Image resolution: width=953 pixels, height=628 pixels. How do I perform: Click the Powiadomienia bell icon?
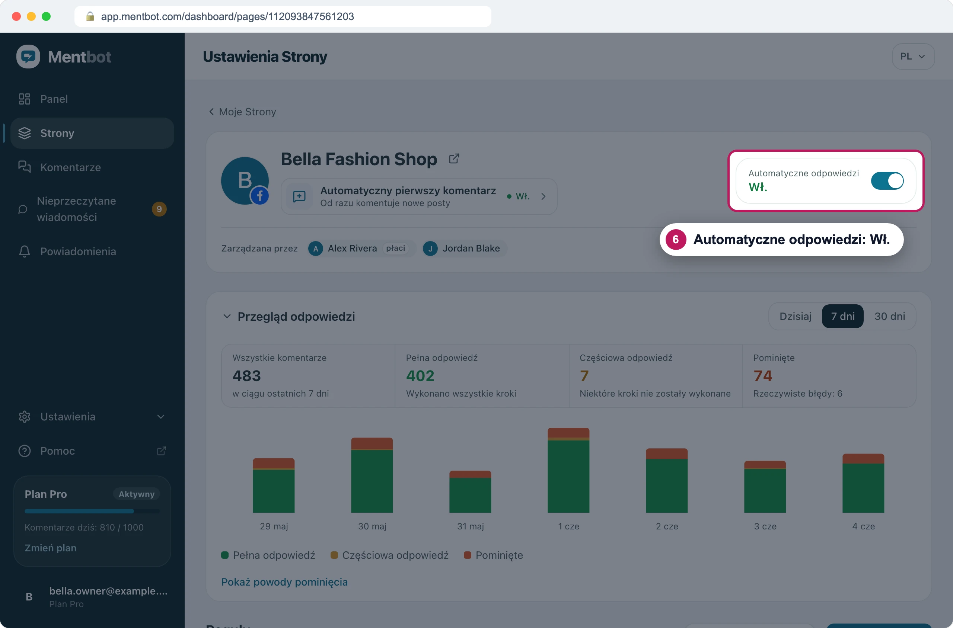[25, 251]
